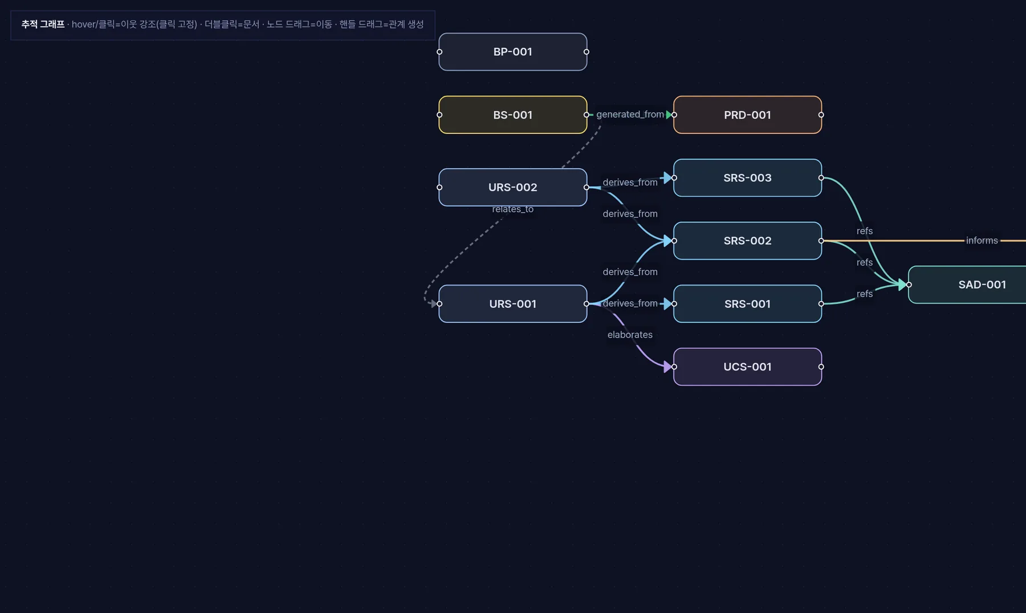Select the SRS-003 node
The height and width of the screenshot is (613, 1026).
point(747,178)
